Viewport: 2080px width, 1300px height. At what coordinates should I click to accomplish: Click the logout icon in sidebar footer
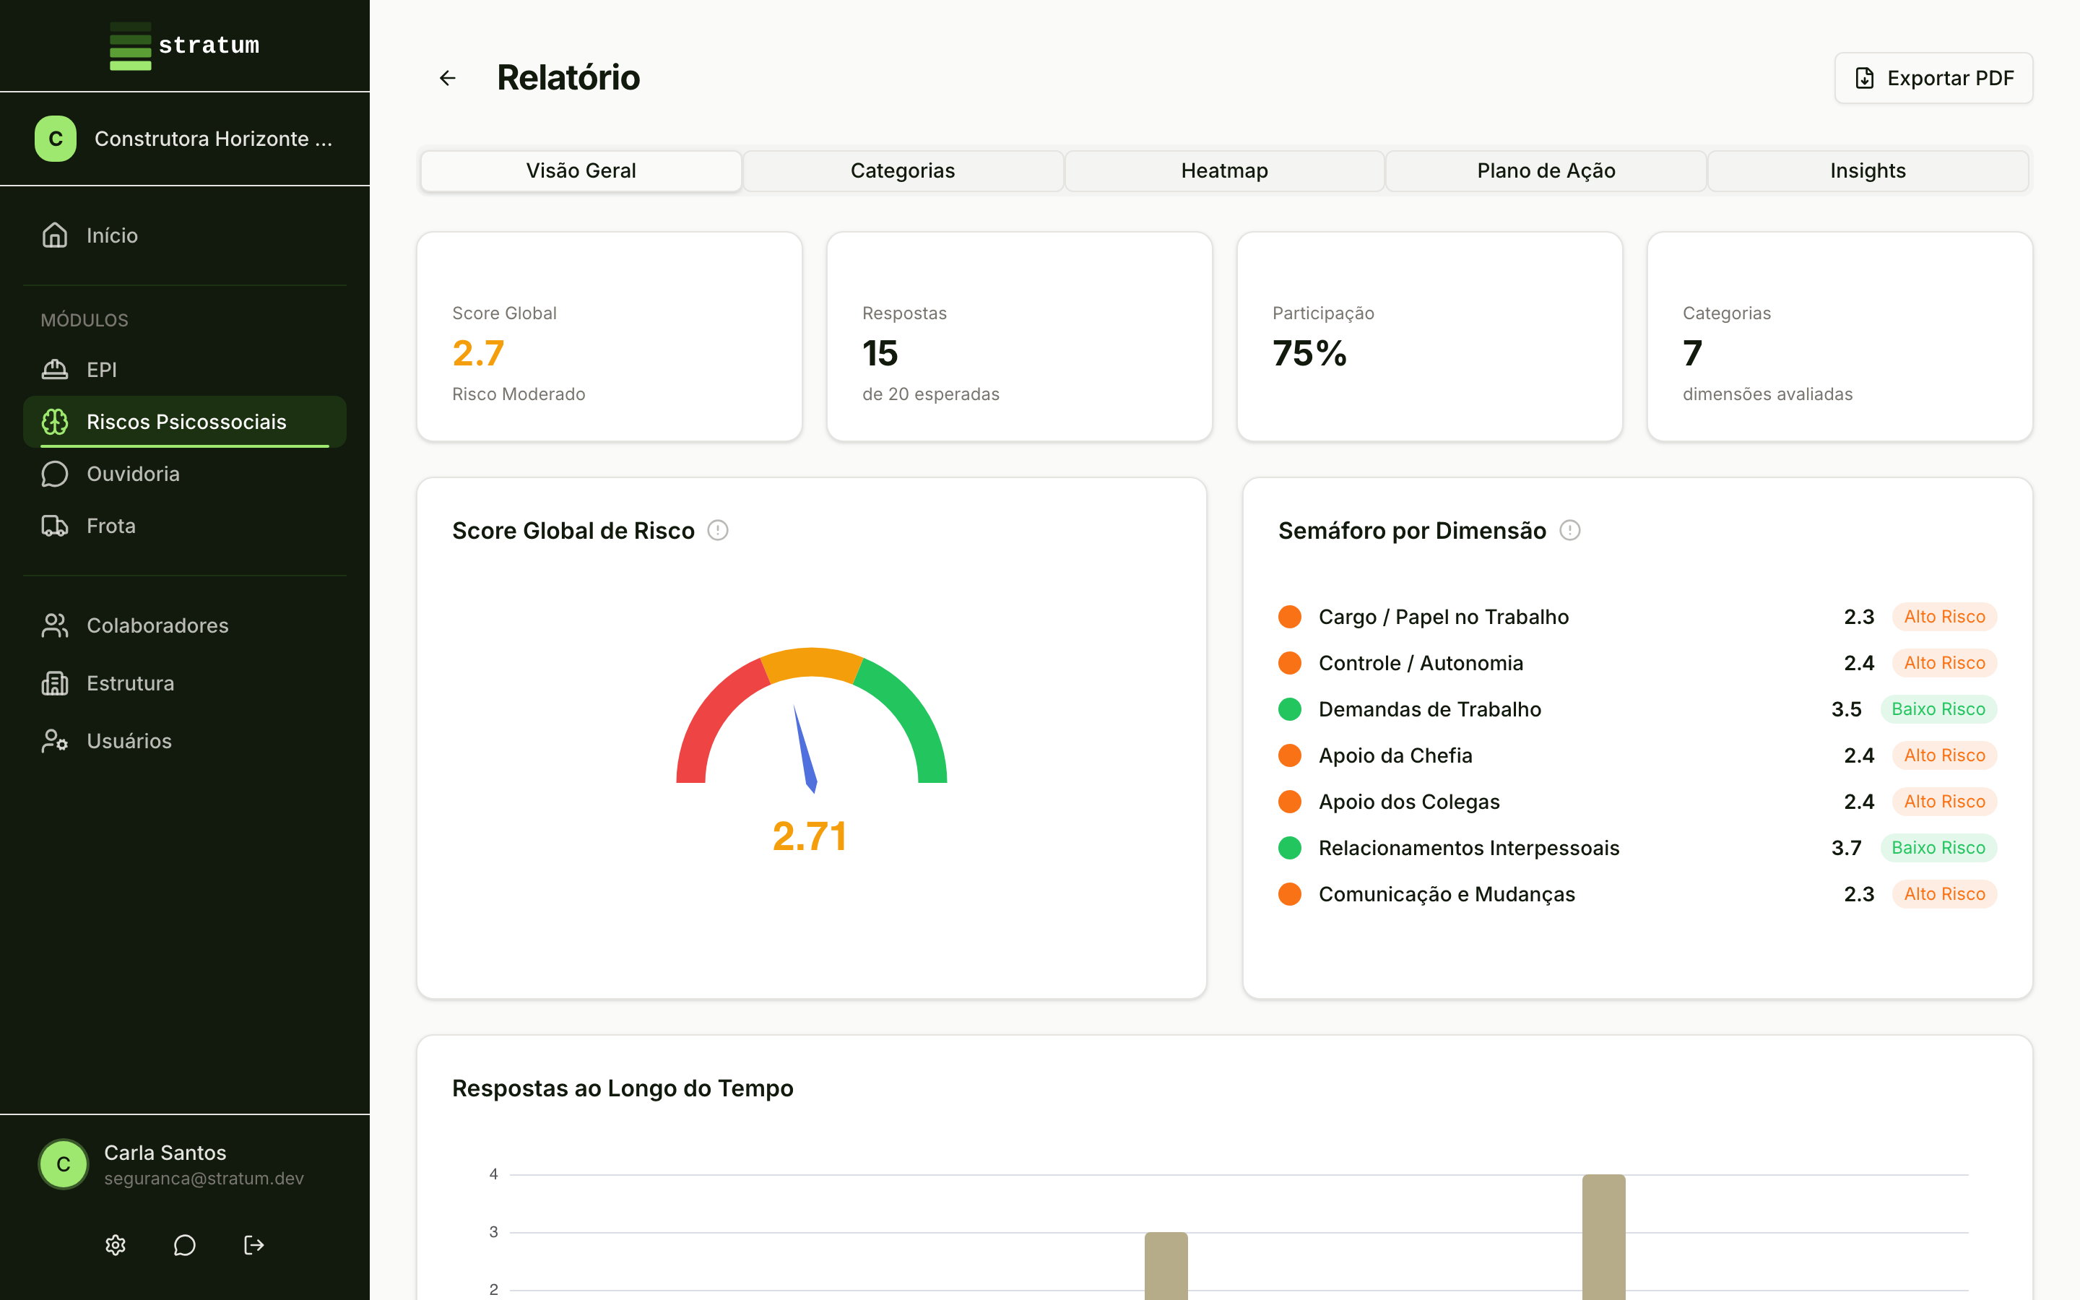click(253, 1245)
